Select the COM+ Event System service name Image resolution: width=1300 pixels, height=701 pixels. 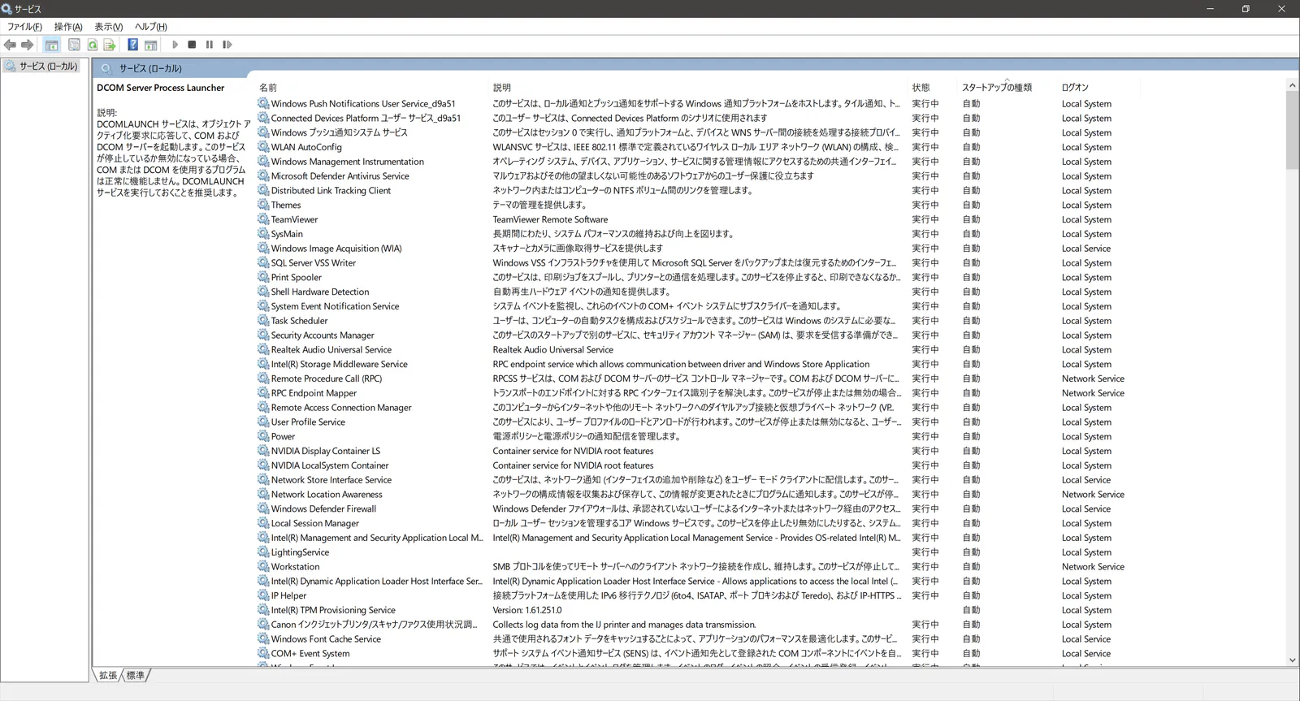pos(310,653)
